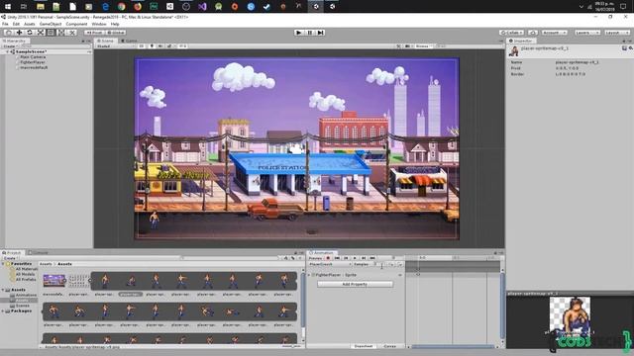Select the Move tool

tap(19, 33)
